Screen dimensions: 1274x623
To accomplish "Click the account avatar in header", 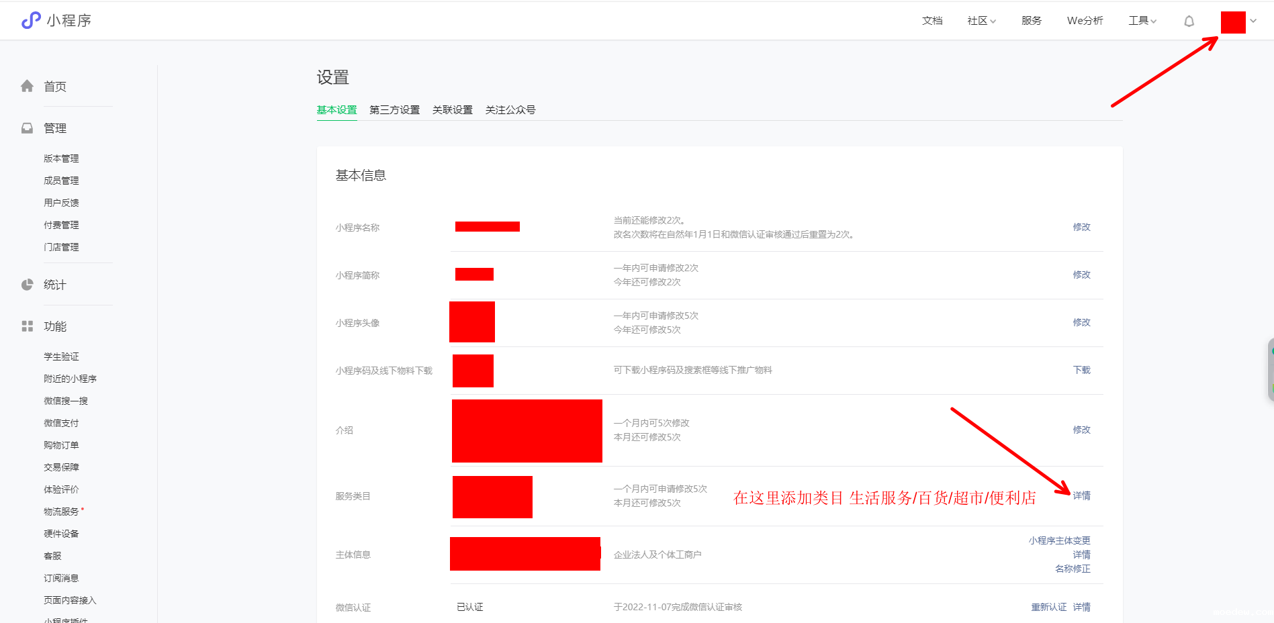I will (x=1232, y=22).
